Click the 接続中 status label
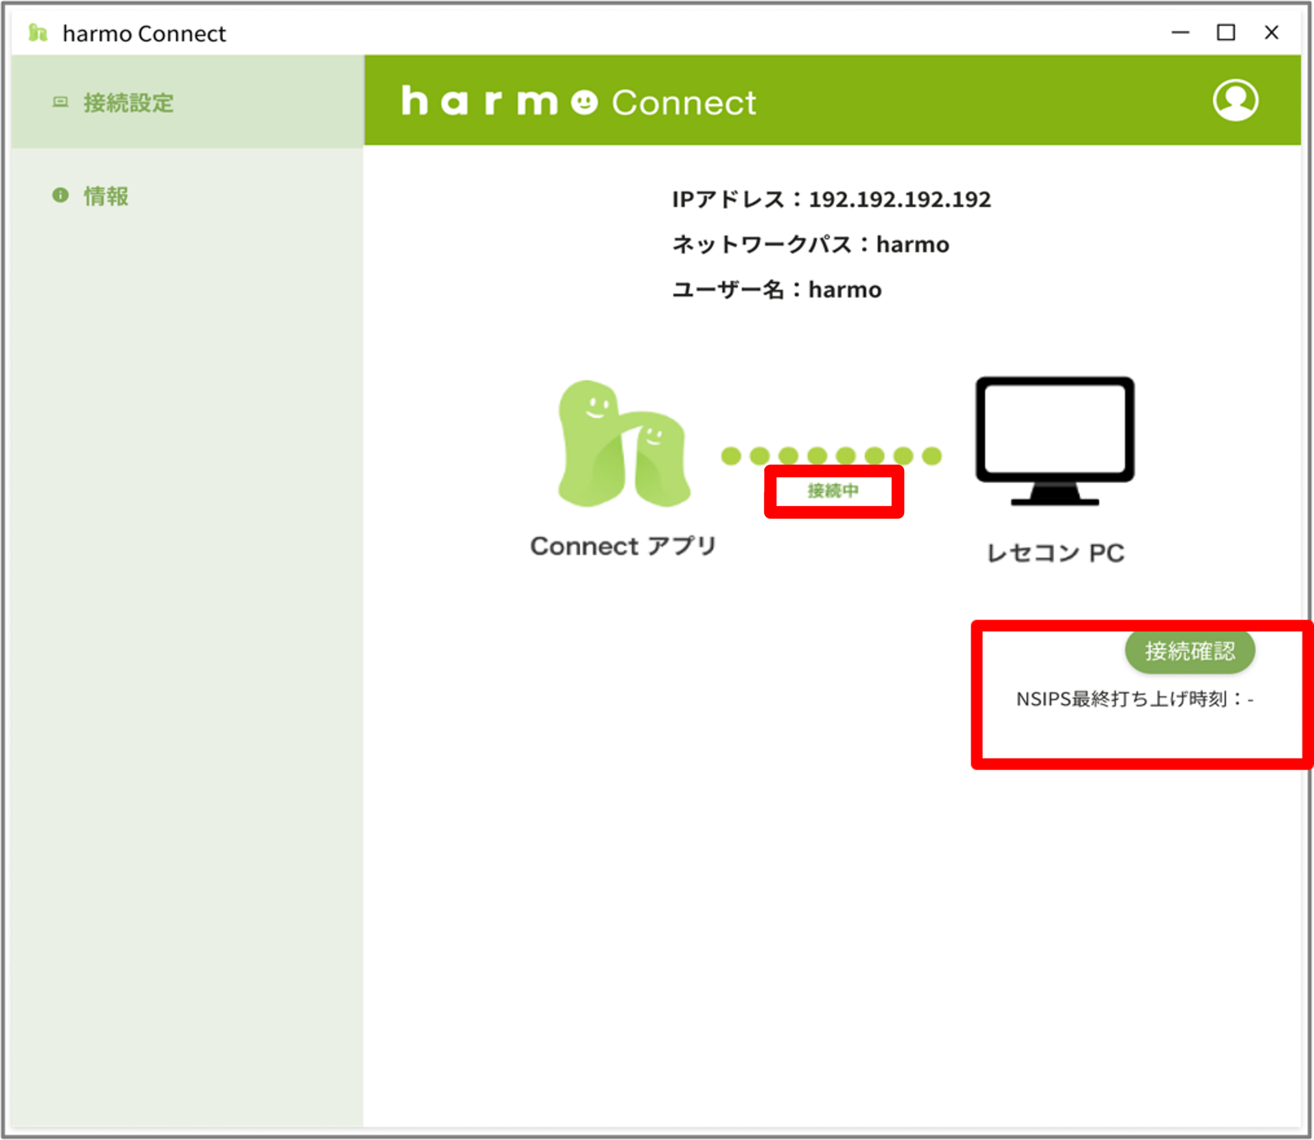Screen dimensions: 1314x1140 [x=833, y=490]
